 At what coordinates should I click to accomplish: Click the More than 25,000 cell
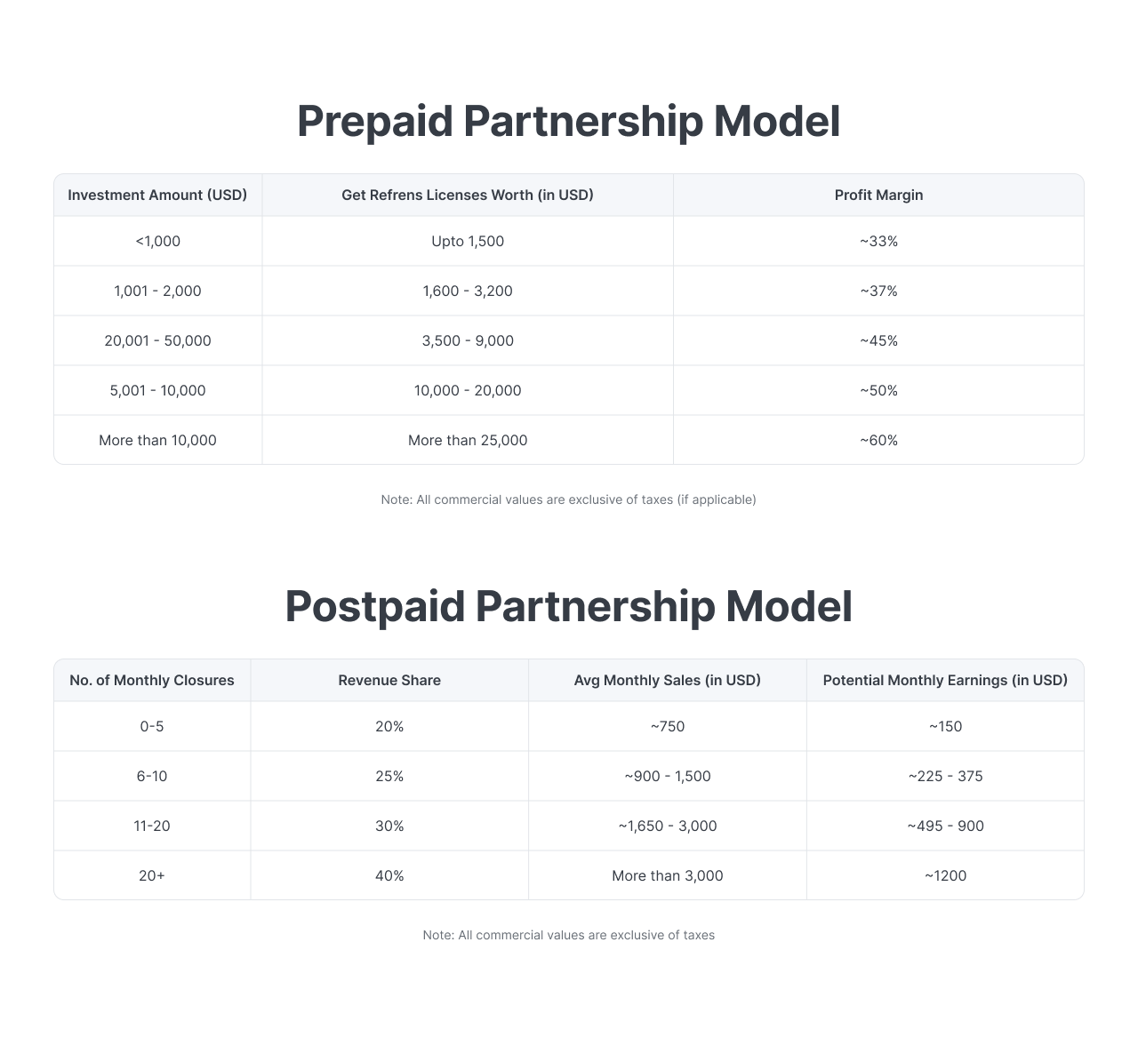coord(467,440)
